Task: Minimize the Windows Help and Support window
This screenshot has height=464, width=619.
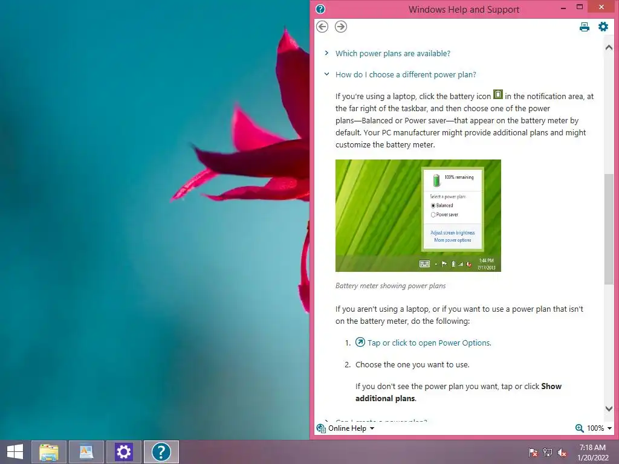Action: (563, 7)
